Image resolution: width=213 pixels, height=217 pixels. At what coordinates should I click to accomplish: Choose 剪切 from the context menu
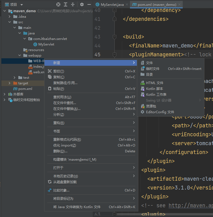(91, 71)
